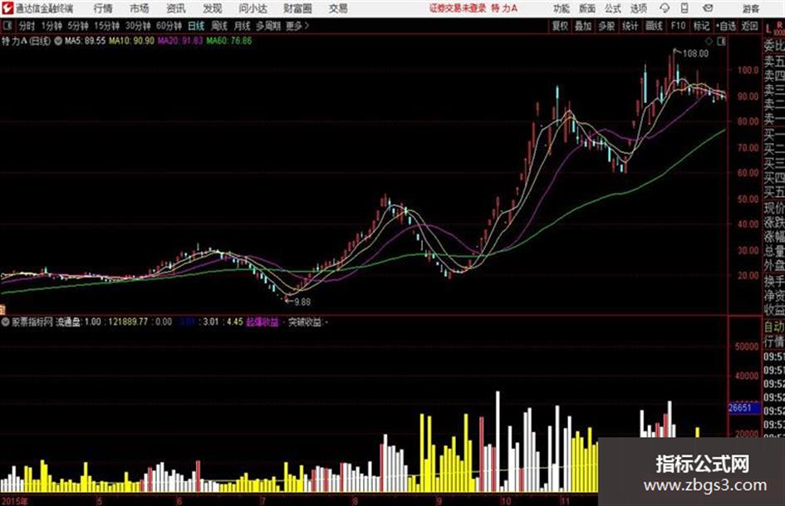
Task: Switch to 分时 chart period
Action: (27, 26)
